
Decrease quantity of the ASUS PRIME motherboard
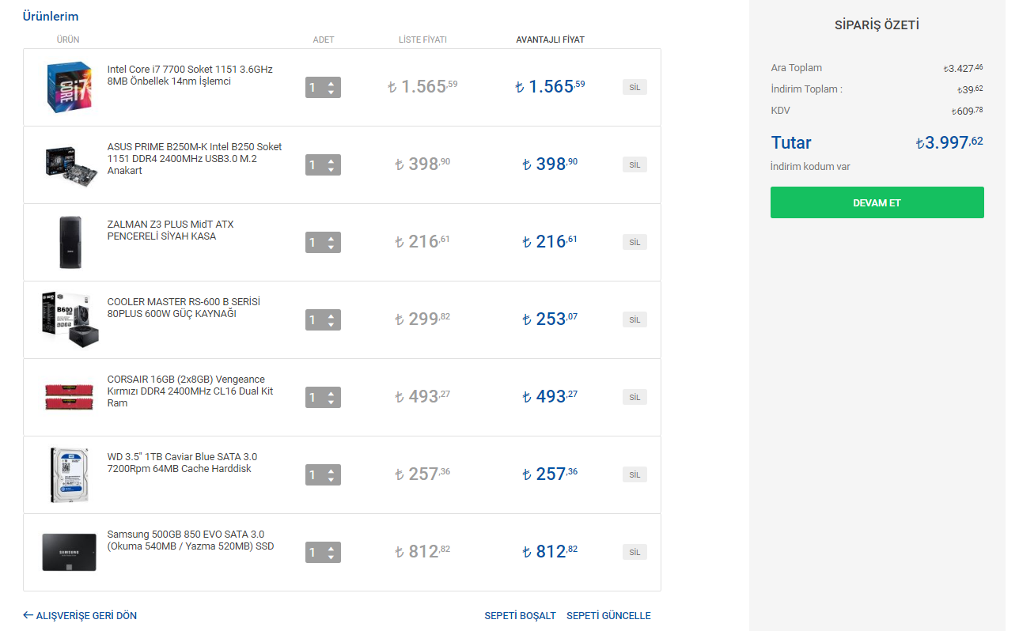(331, 169)
